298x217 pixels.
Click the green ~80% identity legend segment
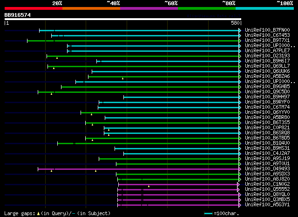[x=207, y=8]
